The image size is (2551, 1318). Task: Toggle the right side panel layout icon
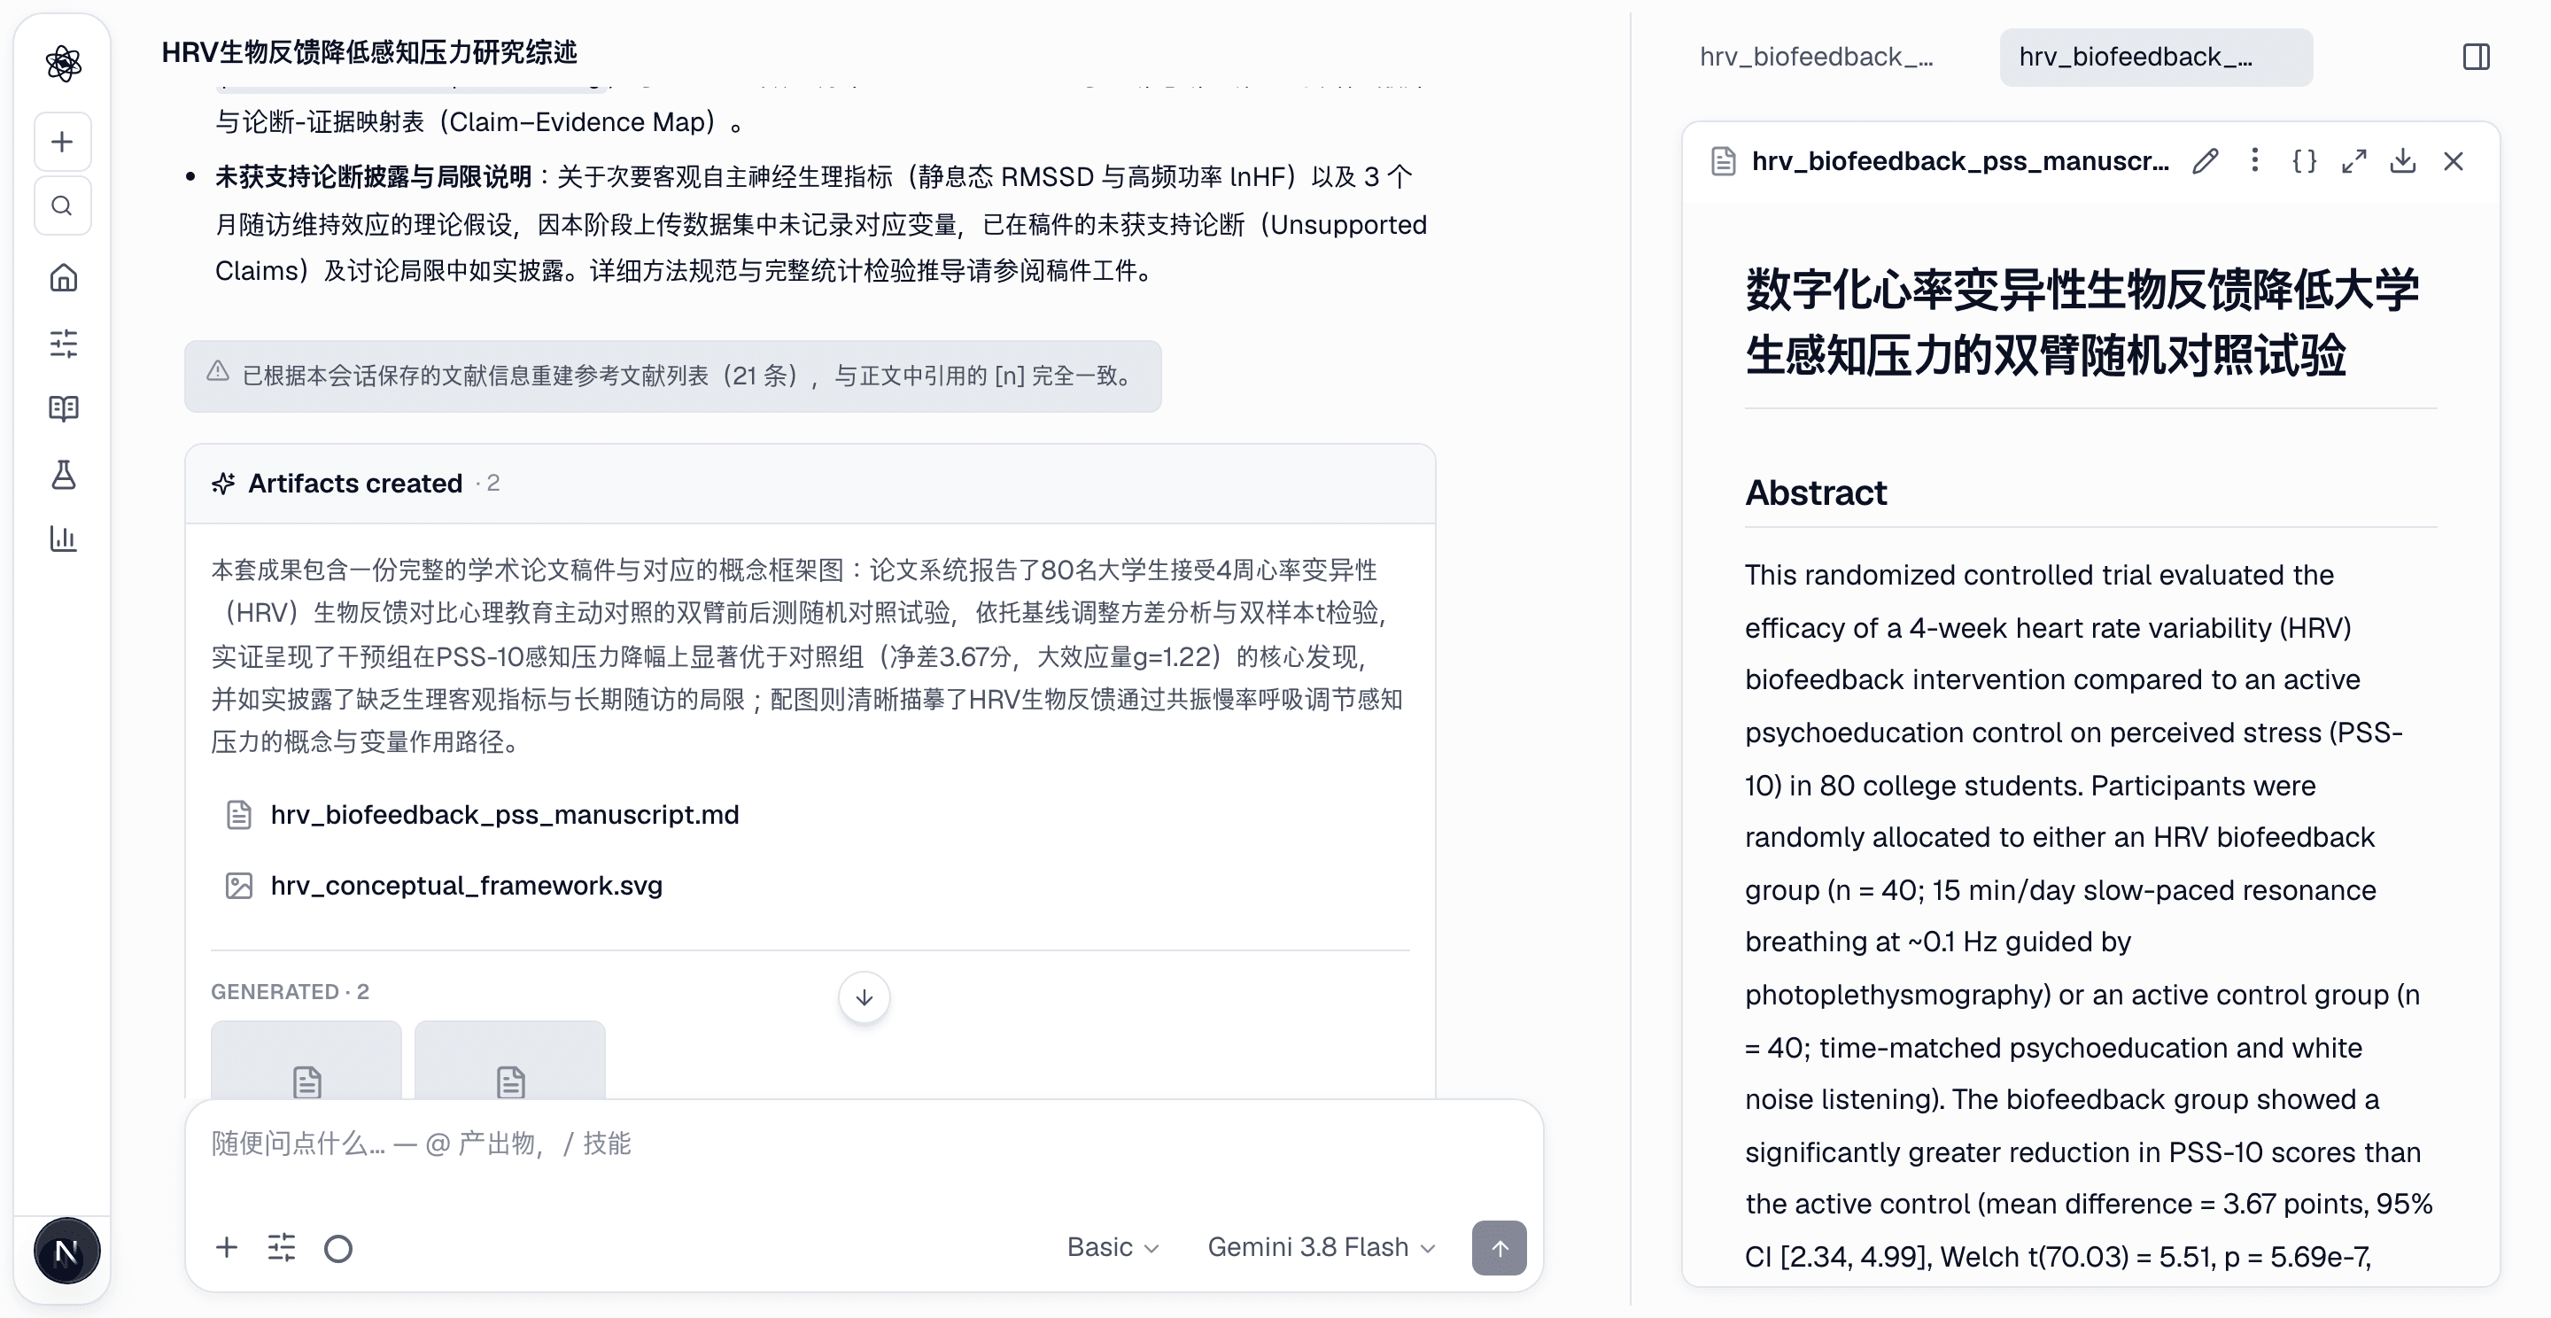tap(2476, 57)
